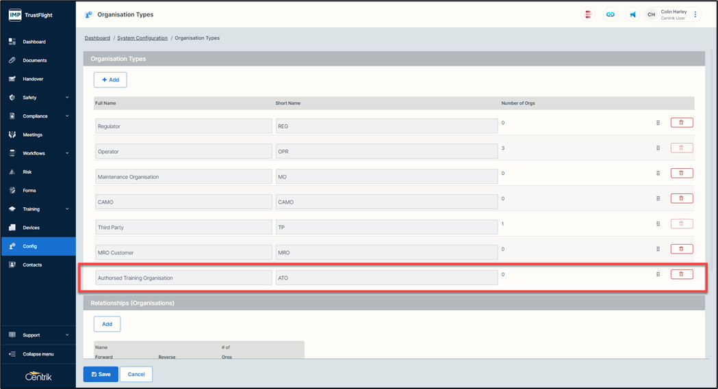Click the Save button
Viewport: 718px width, 389px height.
[101, 374]
